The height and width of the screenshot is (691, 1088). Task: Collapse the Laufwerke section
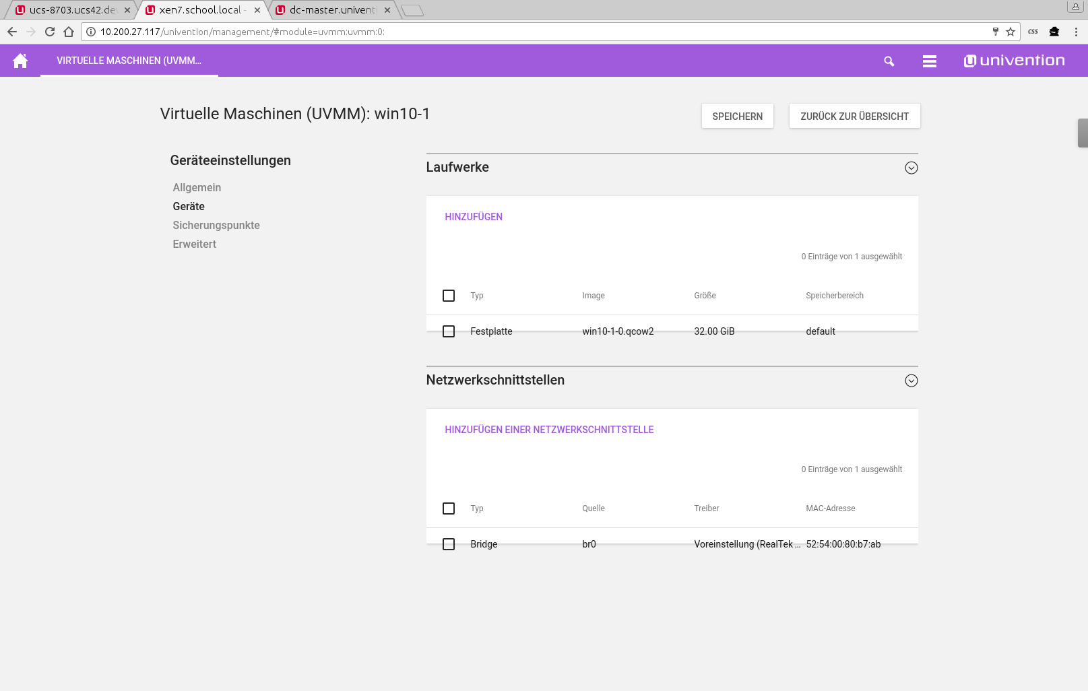pyautogui.click(x=911, y=168)
